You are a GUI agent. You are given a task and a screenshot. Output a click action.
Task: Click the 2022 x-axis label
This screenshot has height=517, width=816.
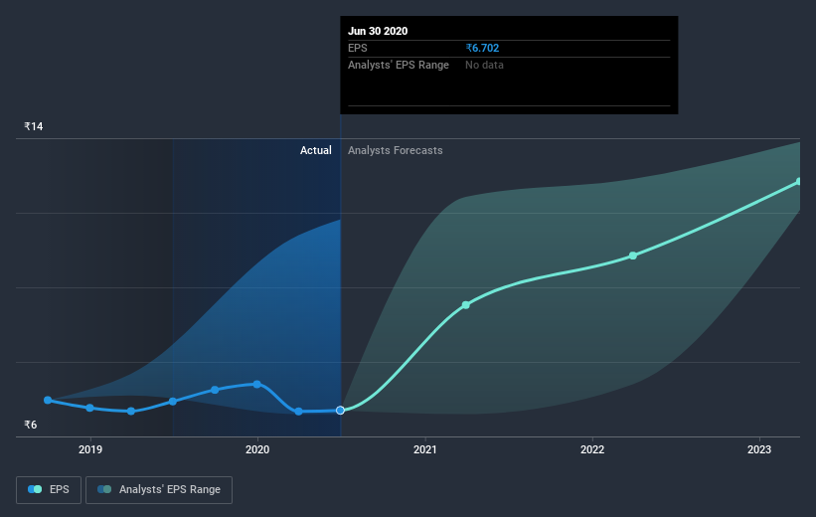click(592, 449)
